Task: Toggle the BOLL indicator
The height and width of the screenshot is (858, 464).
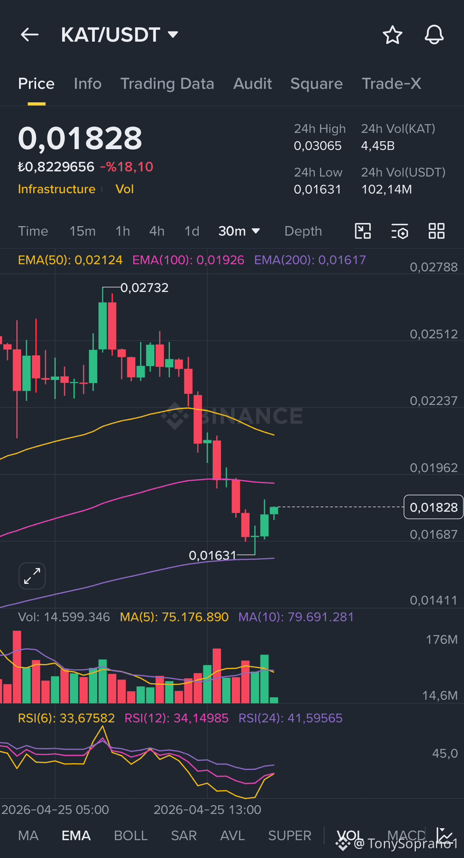Action: tap(131, 836)
